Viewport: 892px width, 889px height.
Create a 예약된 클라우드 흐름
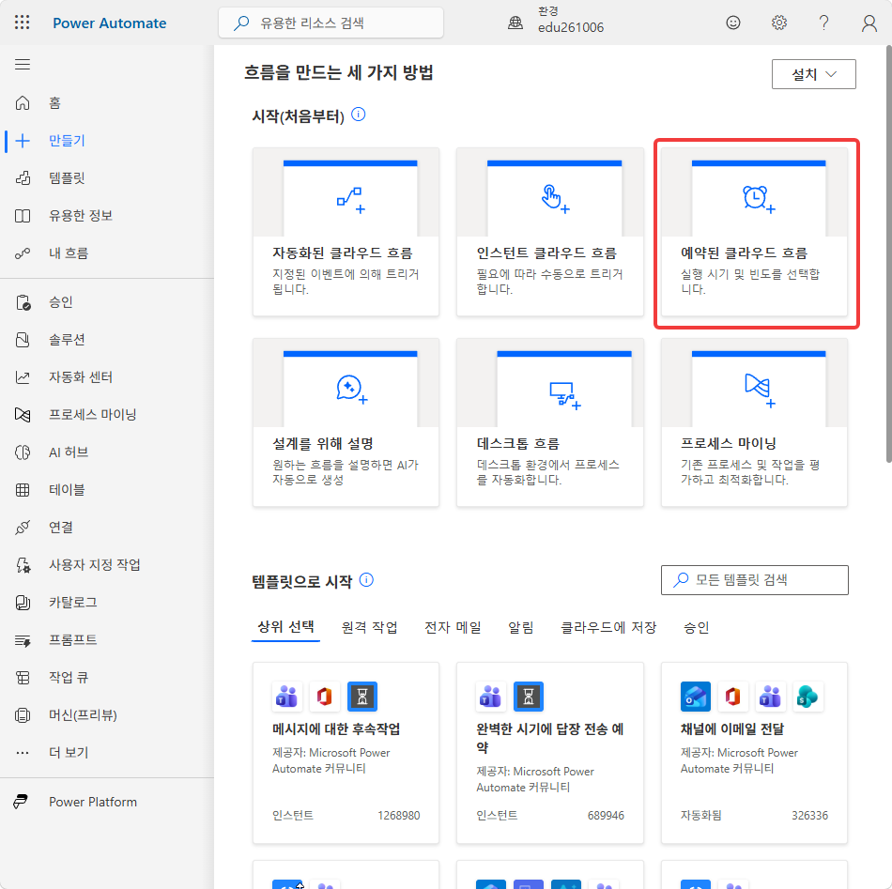[x=754, y=232]
